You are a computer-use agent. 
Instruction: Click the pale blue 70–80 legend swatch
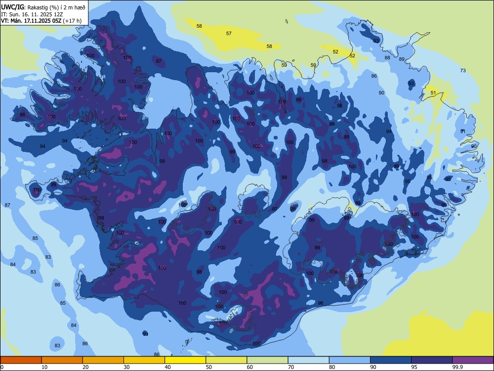coord(308,360)
